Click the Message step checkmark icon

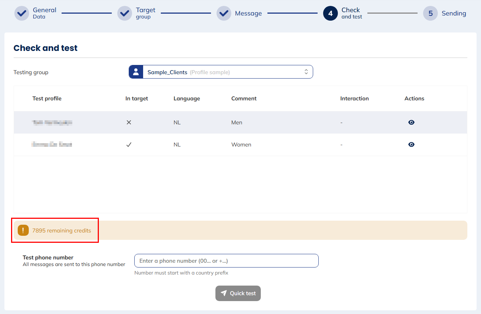click(224, 13)
